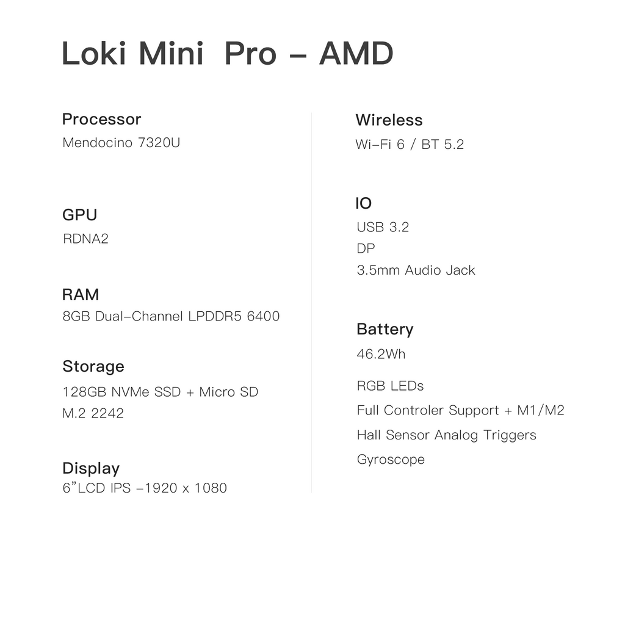The width and height of the screenshot is (625, 625).
Task: Select the Display heading
Action: [x=91, y=468]
